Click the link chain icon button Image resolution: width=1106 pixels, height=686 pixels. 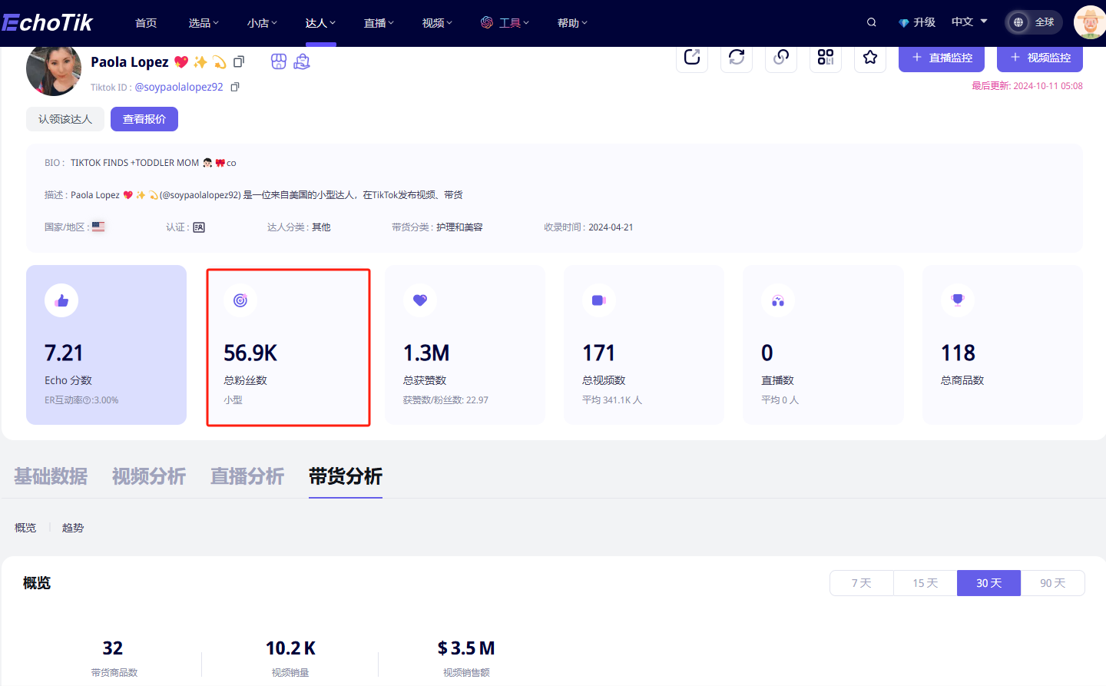click(781, 58)
